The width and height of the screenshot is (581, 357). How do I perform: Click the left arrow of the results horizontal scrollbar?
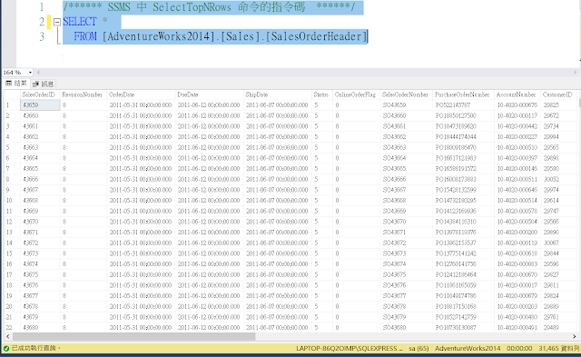point(8,337)
